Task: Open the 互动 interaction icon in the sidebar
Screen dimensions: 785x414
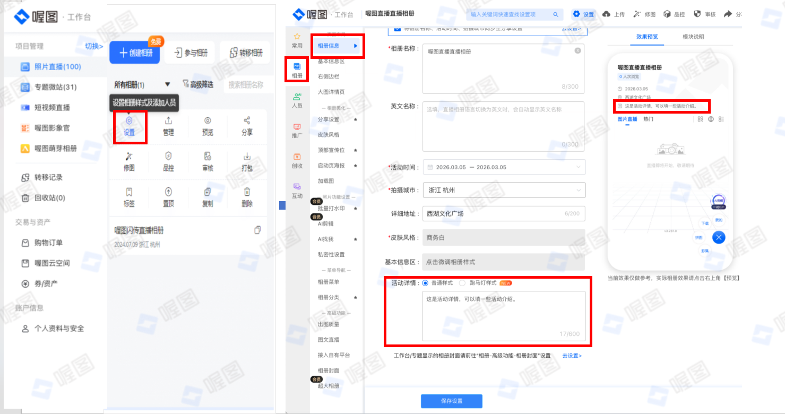Action: [297, 186]
